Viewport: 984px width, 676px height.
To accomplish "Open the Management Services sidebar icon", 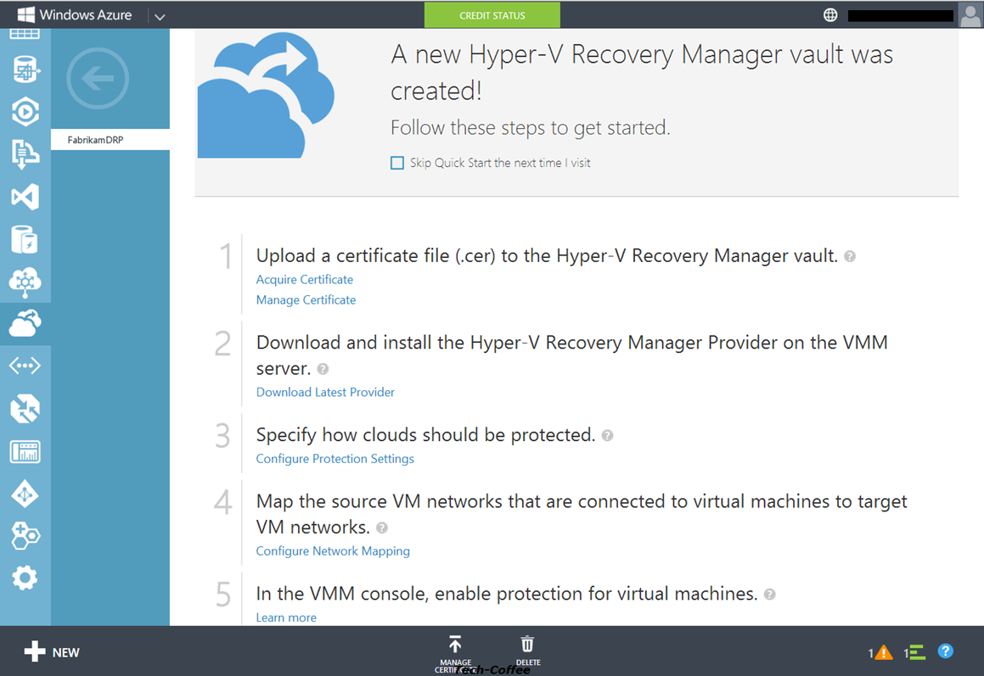I will (x=25, y=451).
